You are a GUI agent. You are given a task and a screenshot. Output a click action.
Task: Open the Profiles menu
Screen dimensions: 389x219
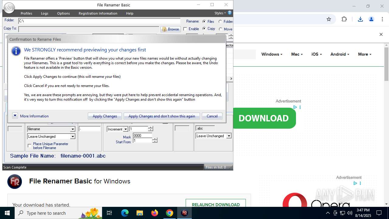(x=26, y=13)
